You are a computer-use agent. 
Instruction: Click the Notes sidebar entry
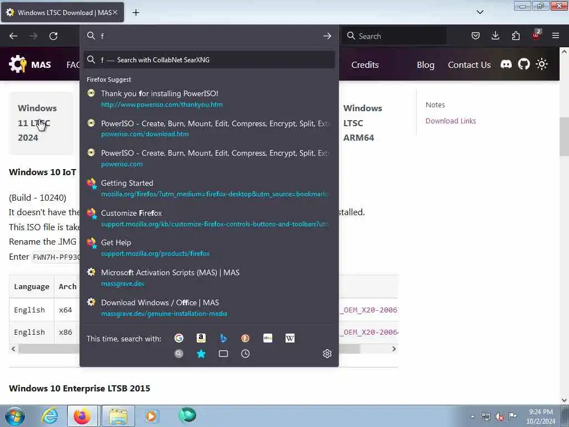435,105
